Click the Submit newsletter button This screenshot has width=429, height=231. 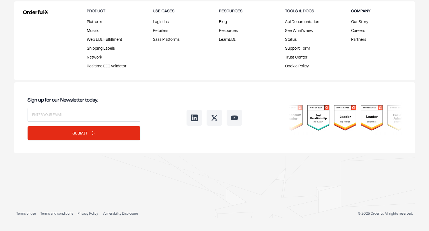click(84, 133)
